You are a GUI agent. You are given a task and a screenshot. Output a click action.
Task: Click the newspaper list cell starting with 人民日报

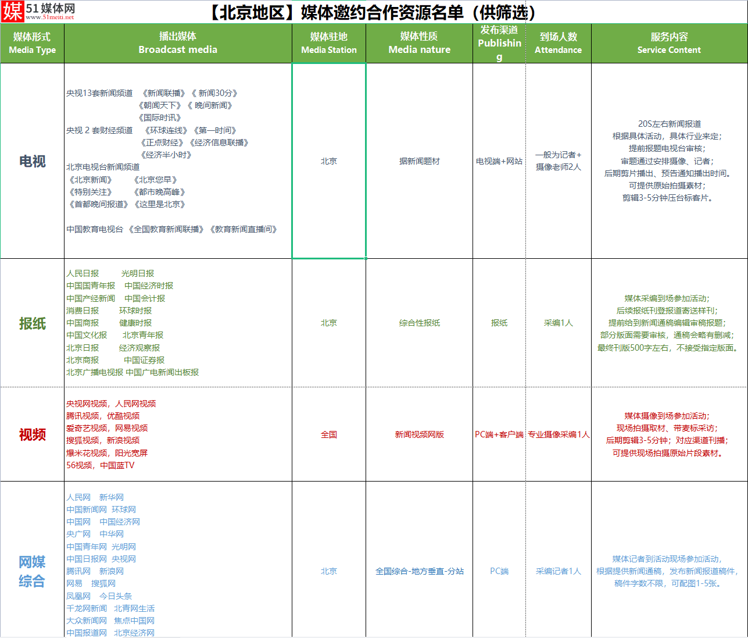(178, 323)
